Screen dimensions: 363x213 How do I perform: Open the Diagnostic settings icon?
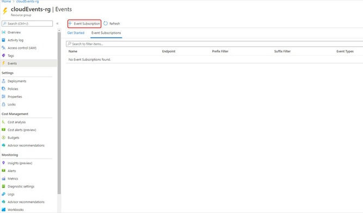(x=3, y=186)
